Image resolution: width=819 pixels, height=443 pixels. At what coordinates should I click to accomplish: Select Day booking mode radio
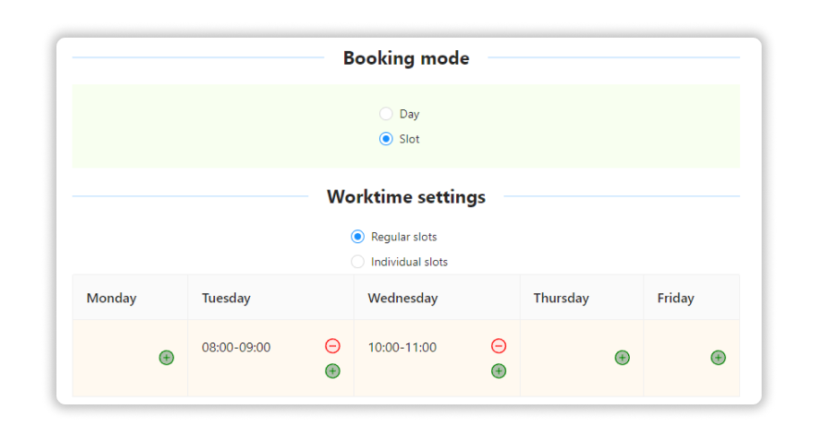click(x=386, y=114)
